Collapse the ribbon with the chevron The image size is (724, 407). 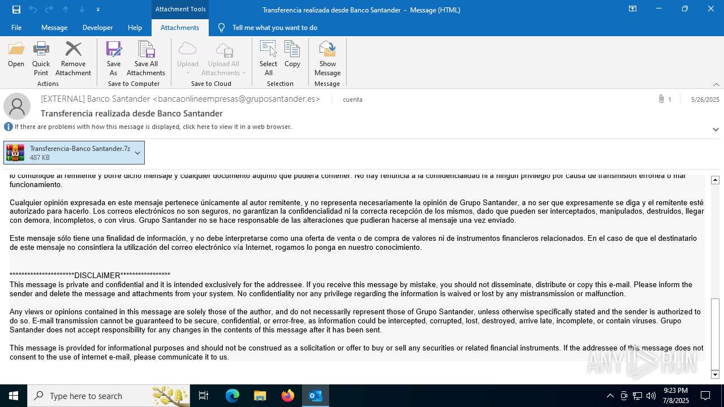[716, 84]
